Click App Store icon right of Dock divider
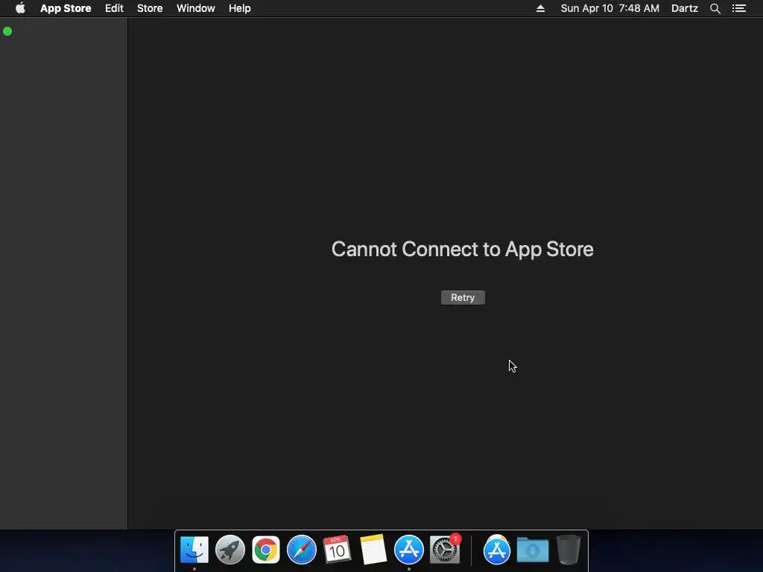Viewport: 763px width, 572px height. coord(497,550)
